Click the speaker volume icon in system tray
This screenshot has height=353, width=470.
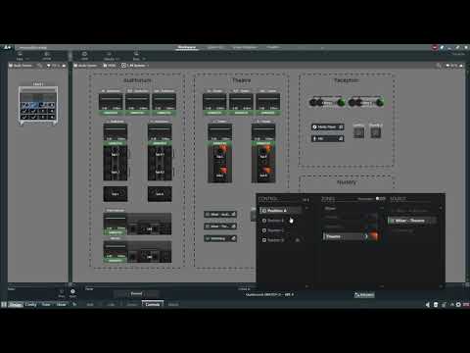click(428, 304)
